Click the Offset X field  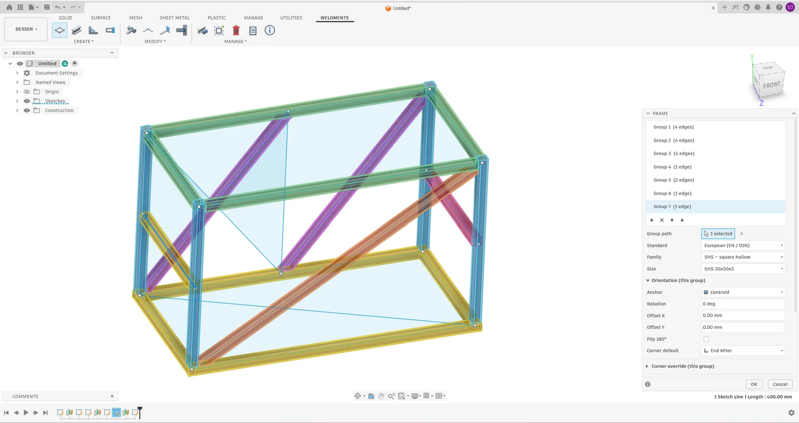(x=743, y=316)
